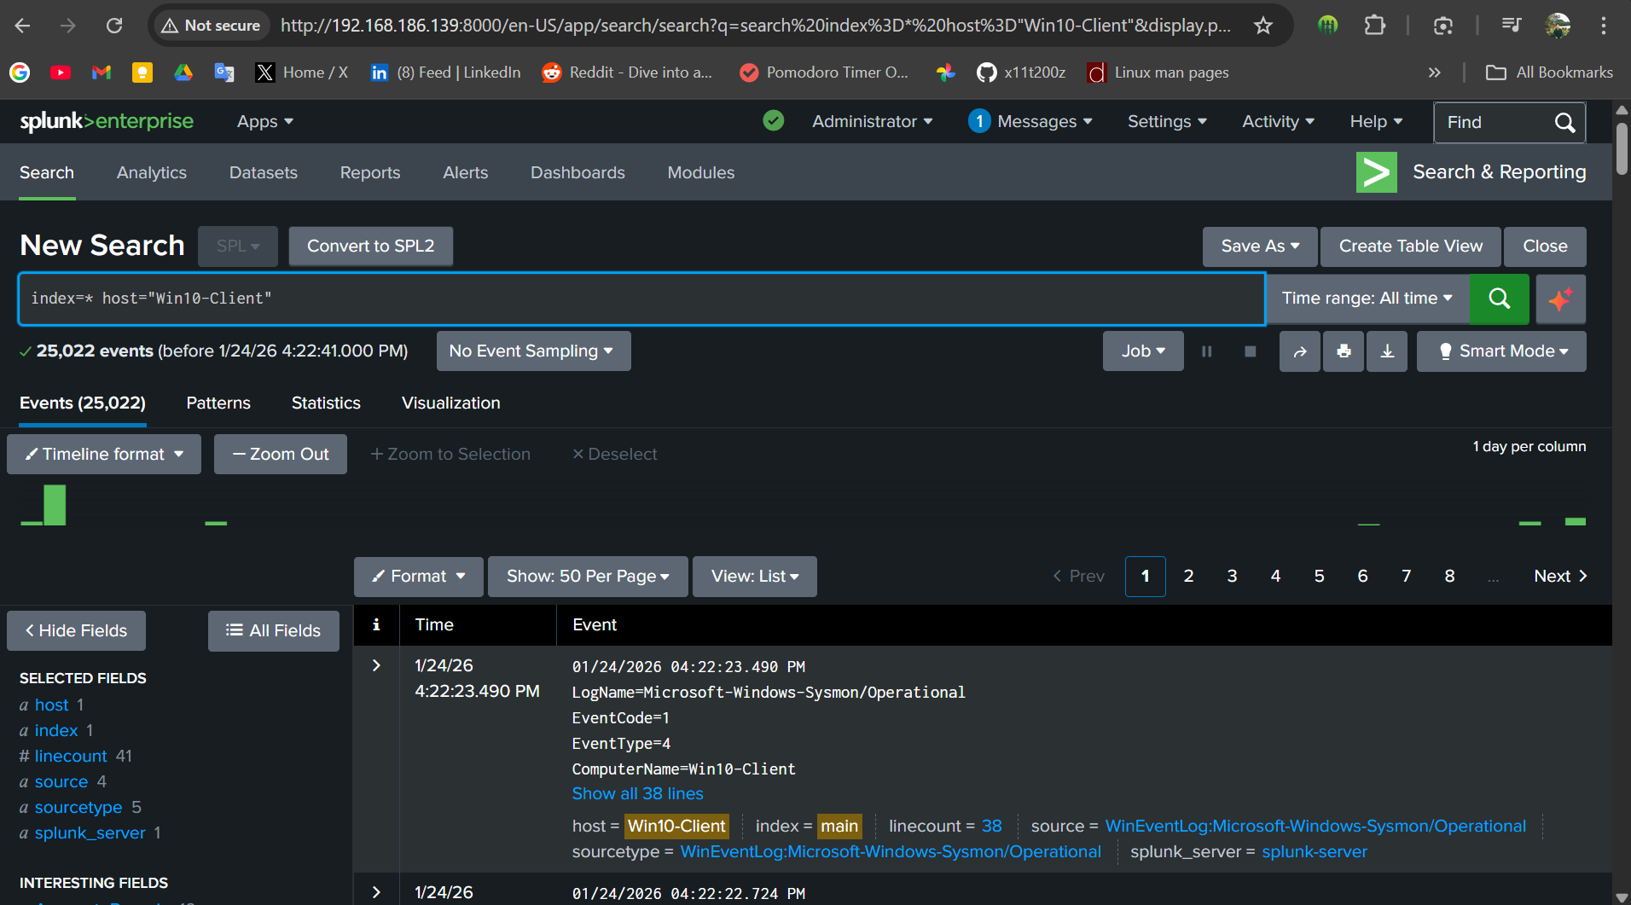Open the Time range All time dropdown

click(x=1367, y=299)
